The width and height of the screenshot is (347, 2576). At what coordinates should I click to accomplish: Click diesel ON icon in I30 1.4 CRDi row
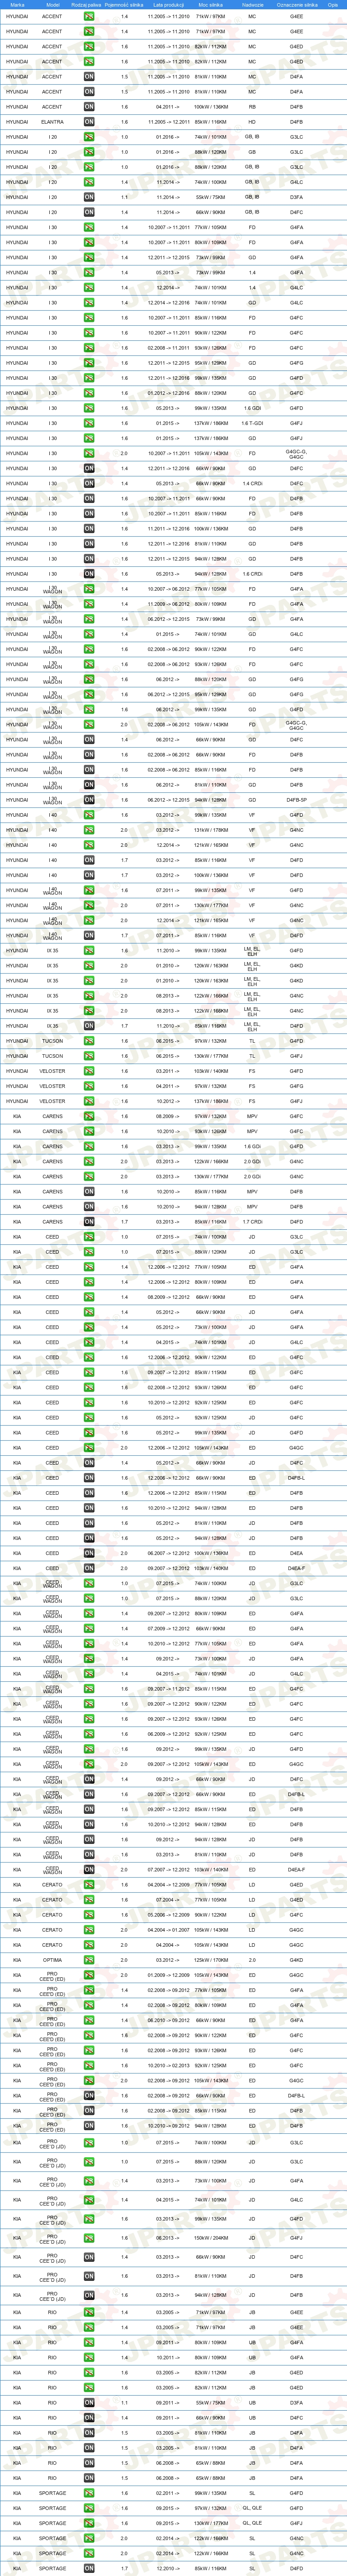click(x=89, y=483)
